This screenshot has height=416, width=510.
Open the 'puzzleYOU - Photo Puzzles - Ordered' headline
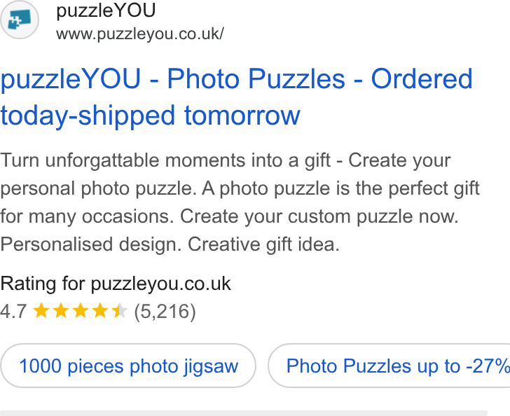237,78
